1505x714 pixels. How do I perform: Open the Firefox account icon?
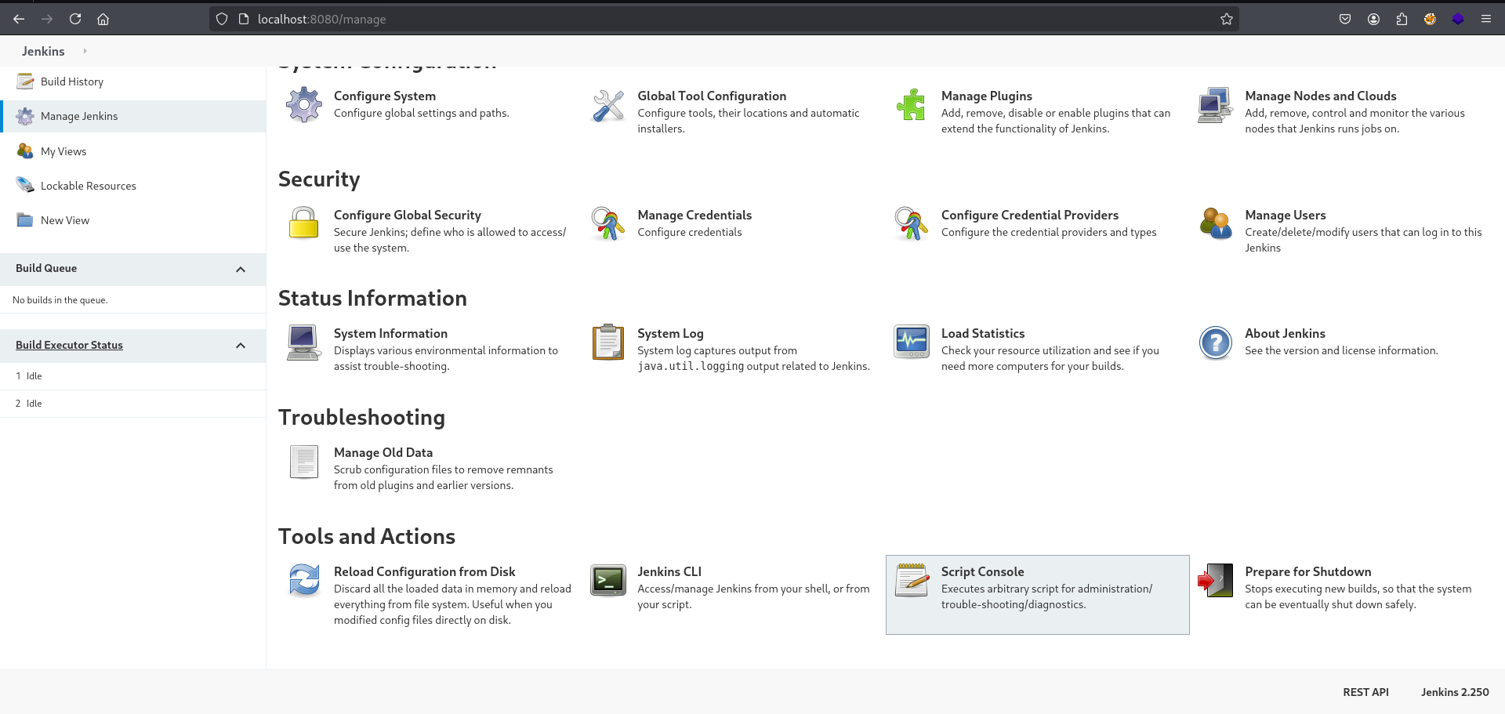click(x=1373, y=19)
